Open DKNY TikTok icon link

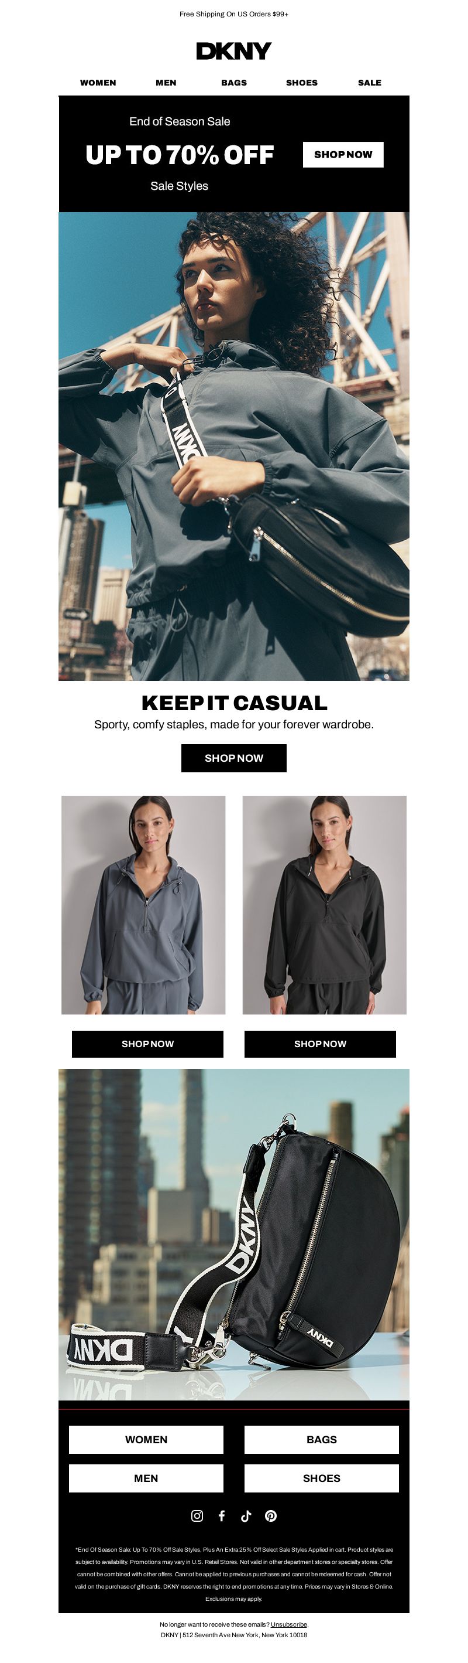click(x=246, y=1516)
